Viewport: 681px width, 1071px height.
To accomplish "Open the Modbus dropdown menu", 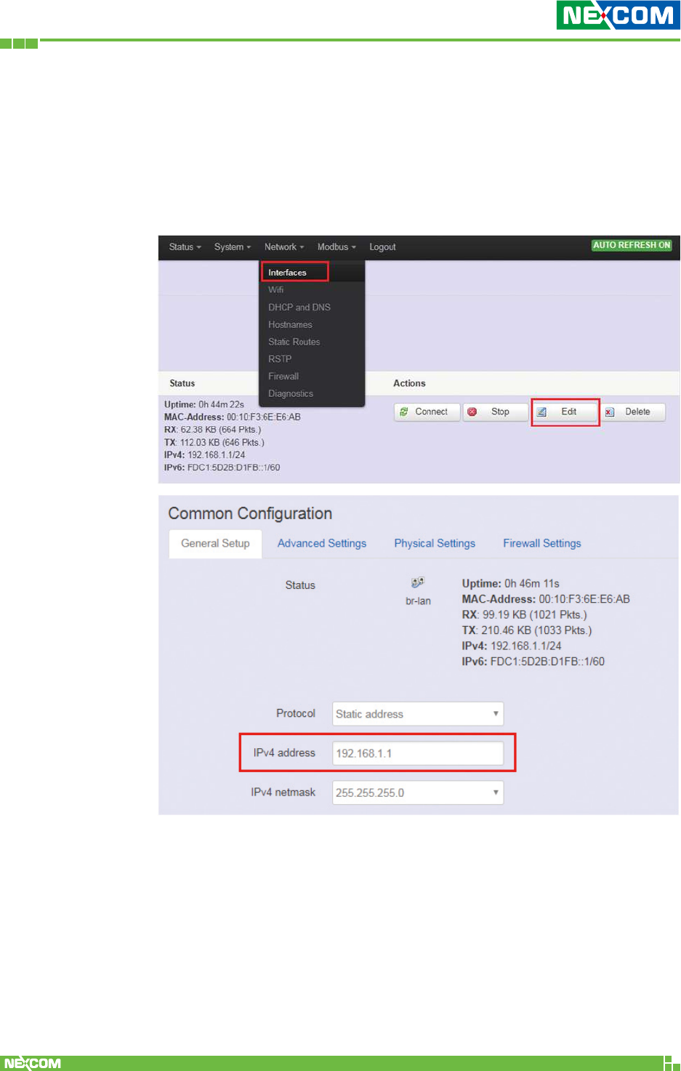I will (x=337, y=247).
